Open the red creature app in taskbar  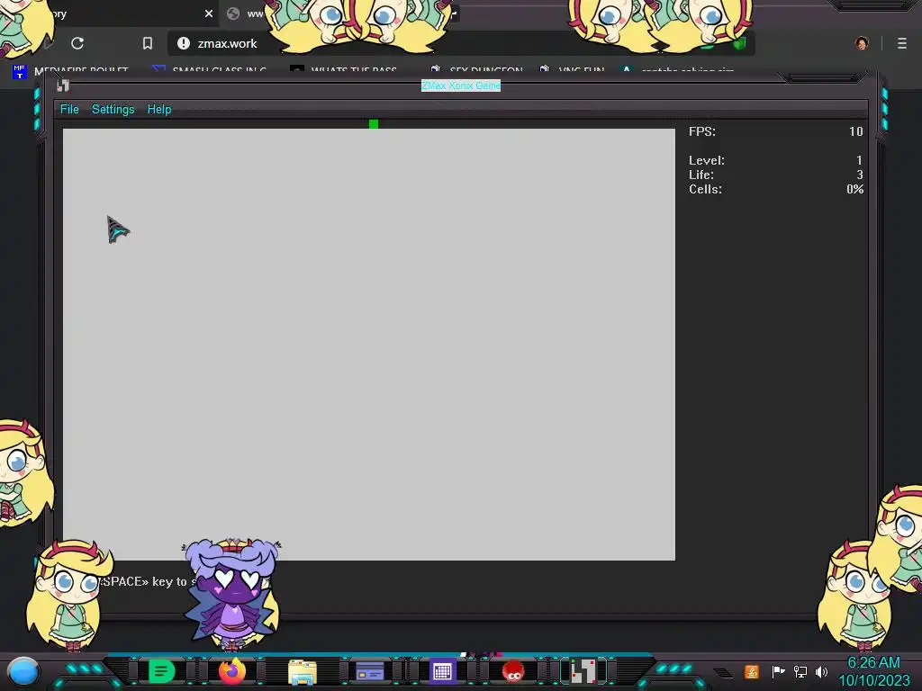[x=513, y=671]
